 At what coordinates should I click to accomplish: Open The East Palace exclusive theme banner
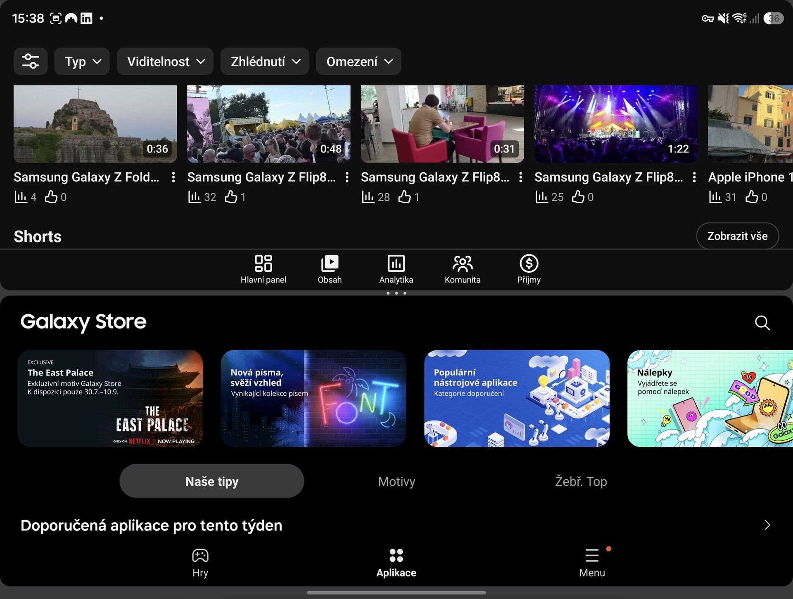pyautogui.click(x=110, y=399)
